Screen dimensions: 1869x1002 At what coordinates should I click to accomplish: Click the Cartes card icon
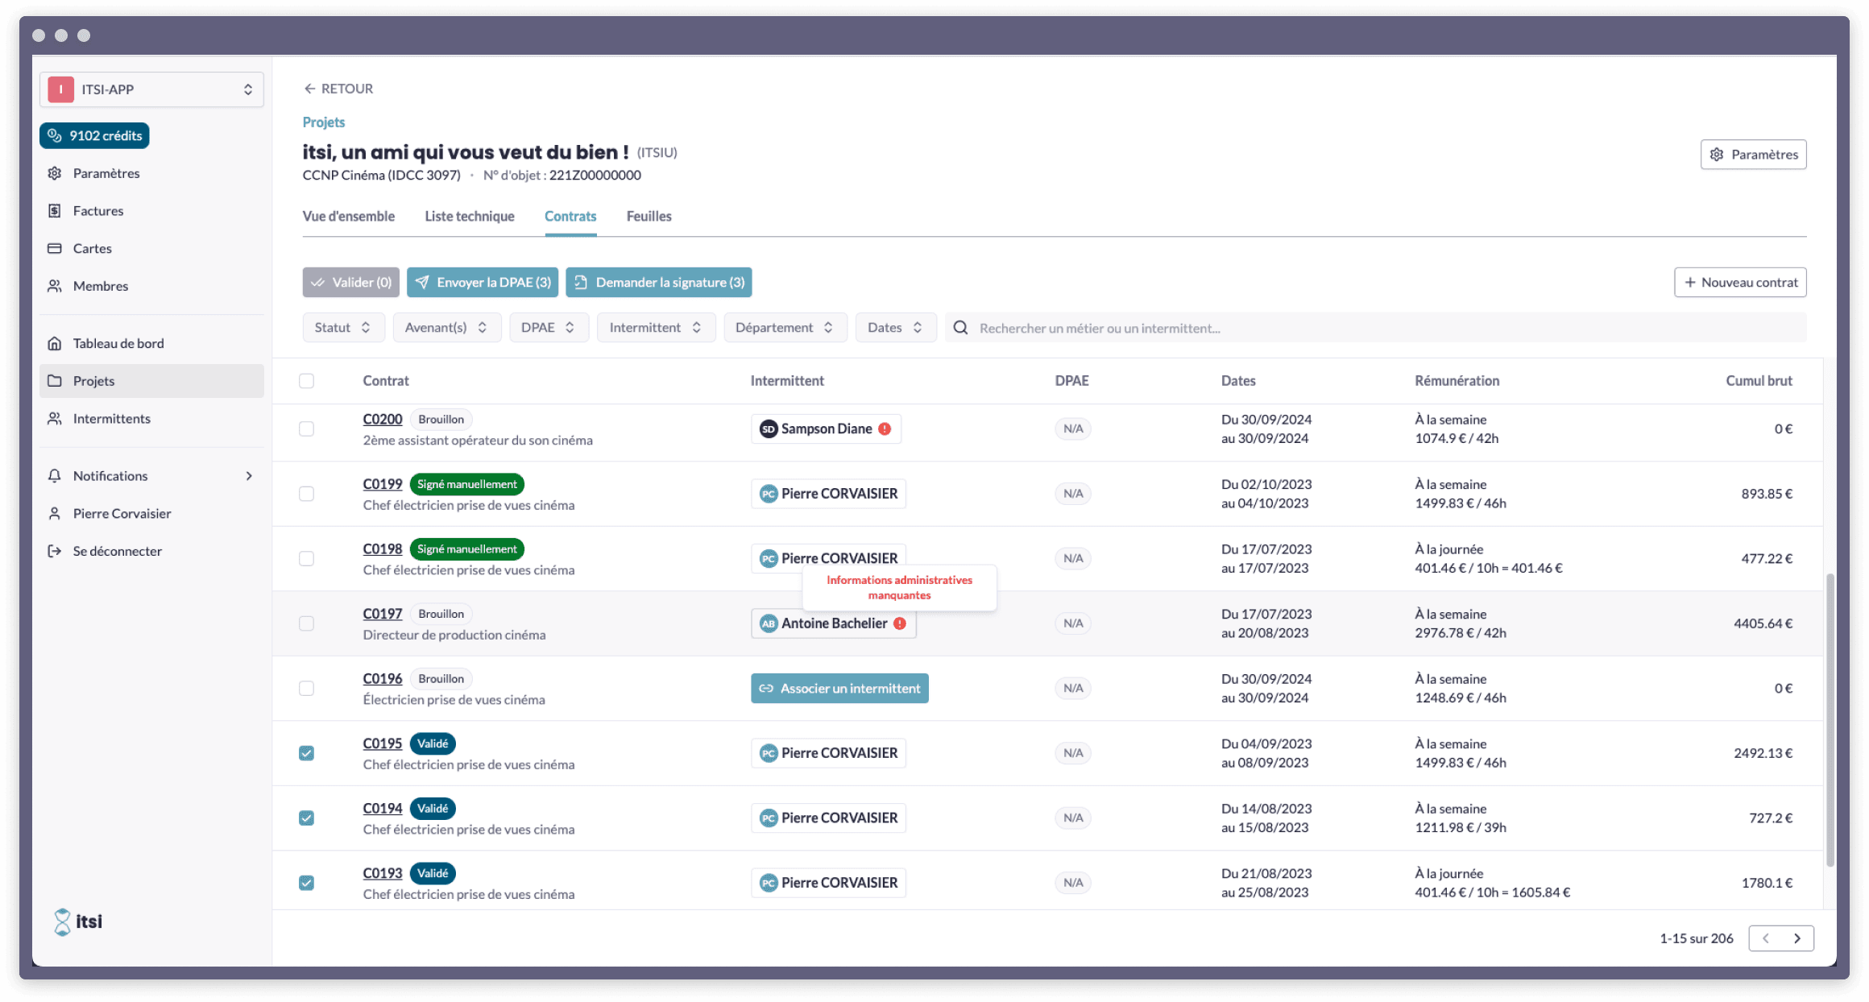coord(55,248)
